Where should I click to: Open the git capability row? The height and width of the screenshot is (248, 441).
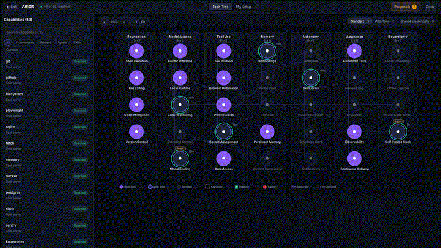[x=47, y=64]
